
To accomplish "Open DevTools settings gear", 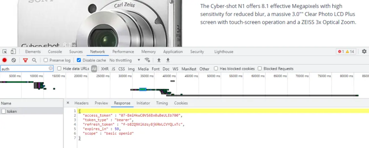I will (364, 51).
